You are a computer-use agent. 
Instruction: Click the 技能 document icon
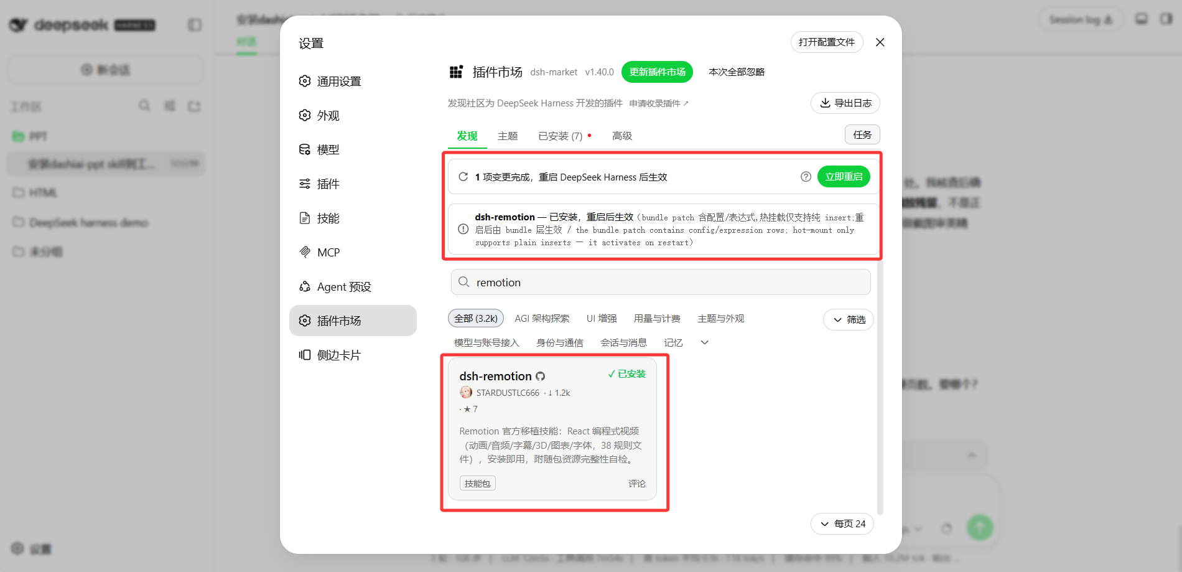pos(305,218)
